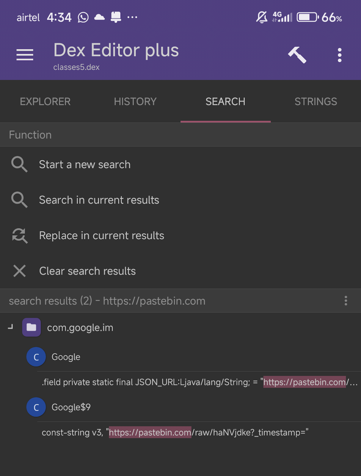
Task: Open the STRINGS tab
Action: coord(316,102)
